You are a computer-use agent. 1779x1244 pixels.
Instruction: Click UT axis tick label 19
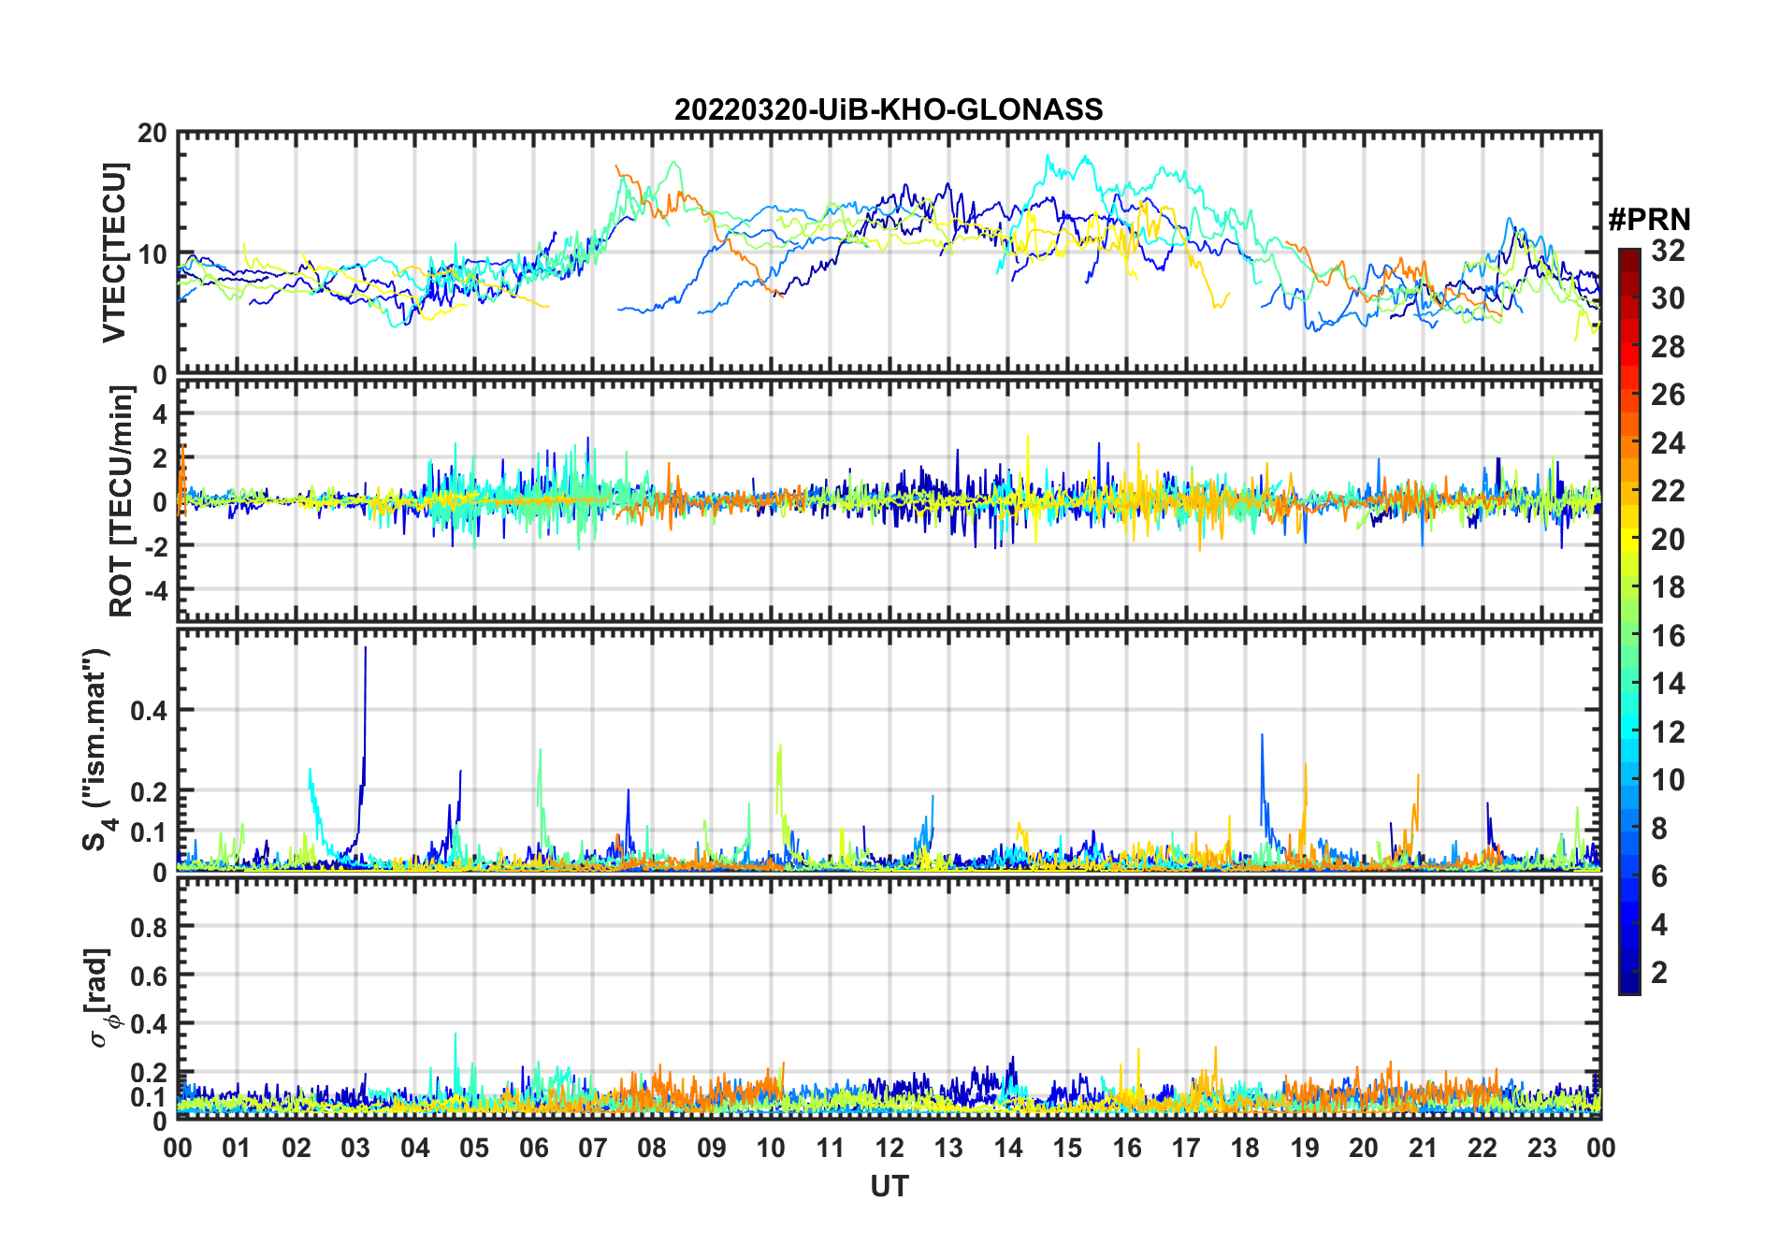click(x=1305, y=1148)
